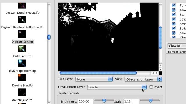The width and height of the screenshot is (186, 104).
Task: Click the preview scroll down arrow
Action: [x=160, y=69]
